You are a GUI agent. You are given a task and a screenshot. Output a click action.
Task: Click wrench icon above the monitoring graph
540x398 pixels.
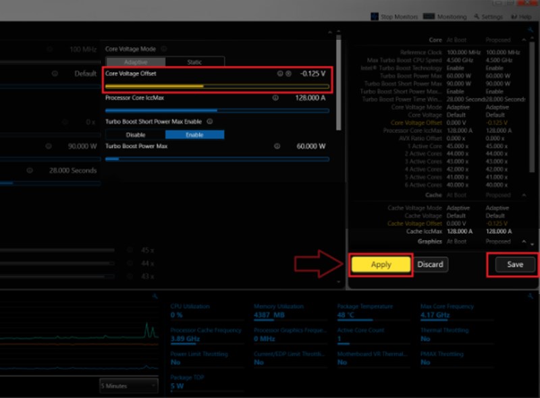click(x=155, y=297)
